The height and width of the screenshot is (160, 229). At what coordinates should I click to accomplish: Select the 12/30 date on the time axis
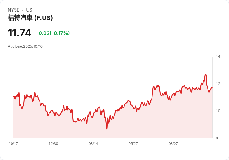coord(53,144)
